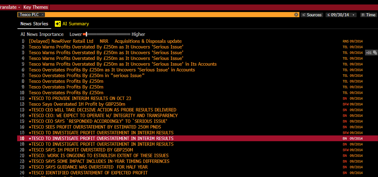Open the Sources filter
Screen dimensions: 378x177
tap(312, 15)
